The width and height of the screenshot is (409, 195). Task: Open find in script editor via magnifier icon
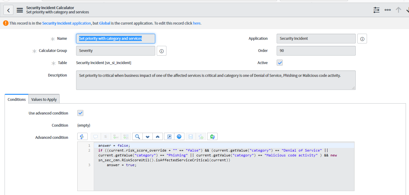(137, 136)
